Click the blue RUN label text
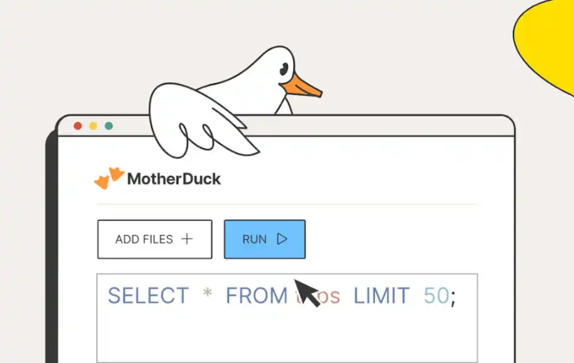The image size is (574, 363). (x=255, y=239)
